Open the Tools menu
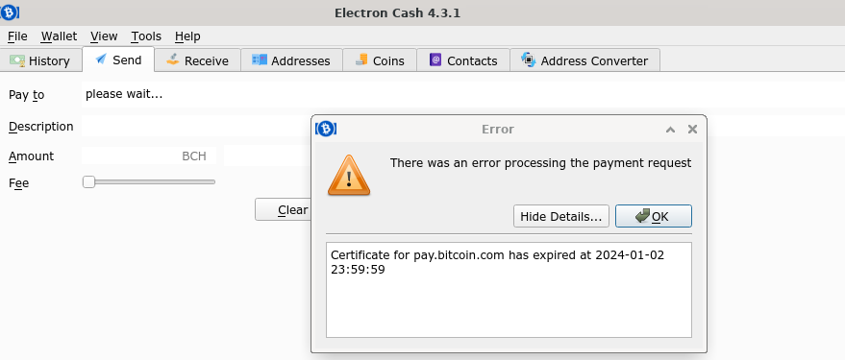The image size is (845, 360). [x=146, y=36]
